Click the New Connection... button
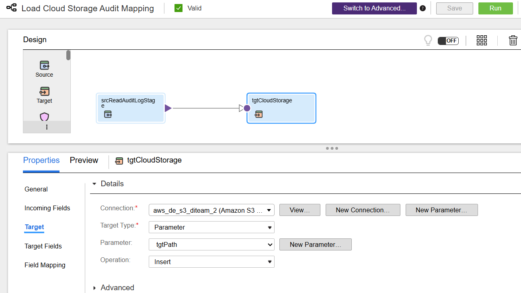 pyautogui.click(x=363, y=210)
